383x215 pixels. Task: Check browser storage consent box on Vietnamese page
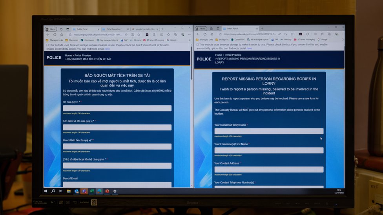(x=48, y=45)
